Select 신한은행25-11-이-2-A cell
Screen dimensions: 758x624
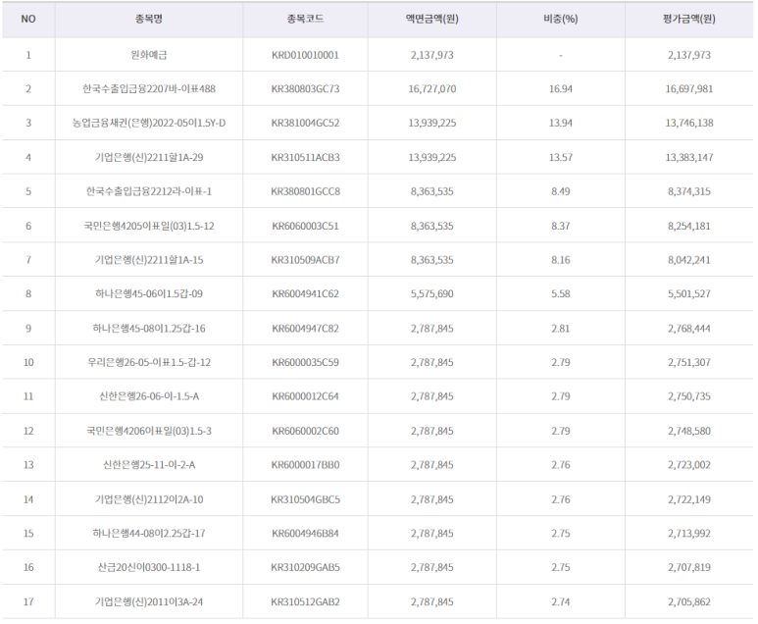(x=149, y=465)
